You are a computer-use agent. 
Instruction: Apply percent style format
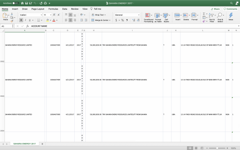click(123, 20)
